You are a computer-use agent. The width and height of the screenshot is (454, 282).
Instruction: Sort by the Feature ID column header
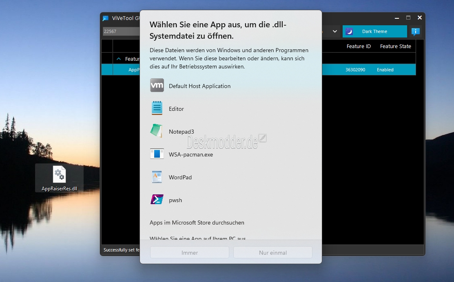[x=359, y=46]
